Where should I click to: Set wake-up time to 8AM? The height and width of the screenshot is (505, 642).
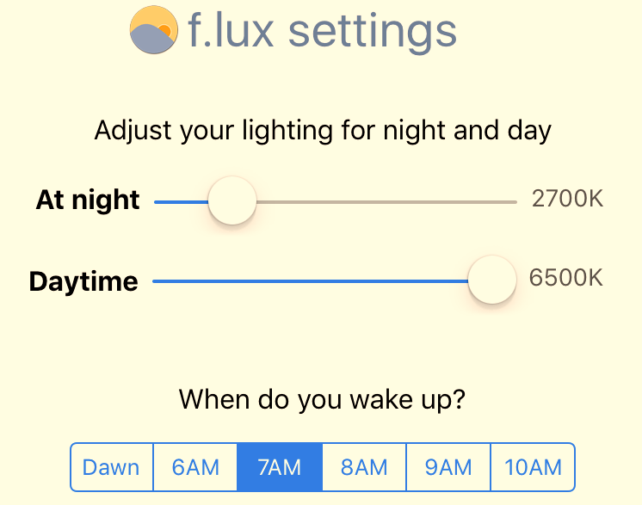click(x=364, y=467)
